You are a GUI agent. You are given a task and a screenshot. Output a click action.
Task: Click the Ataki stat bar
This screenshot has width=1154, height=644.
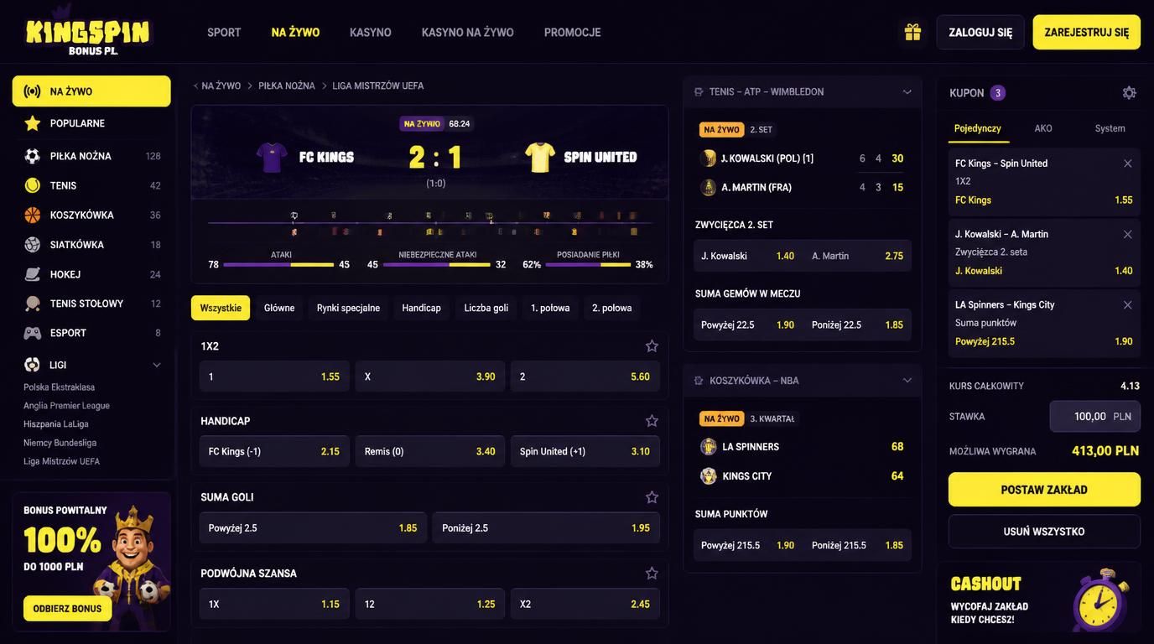(278, 264)
